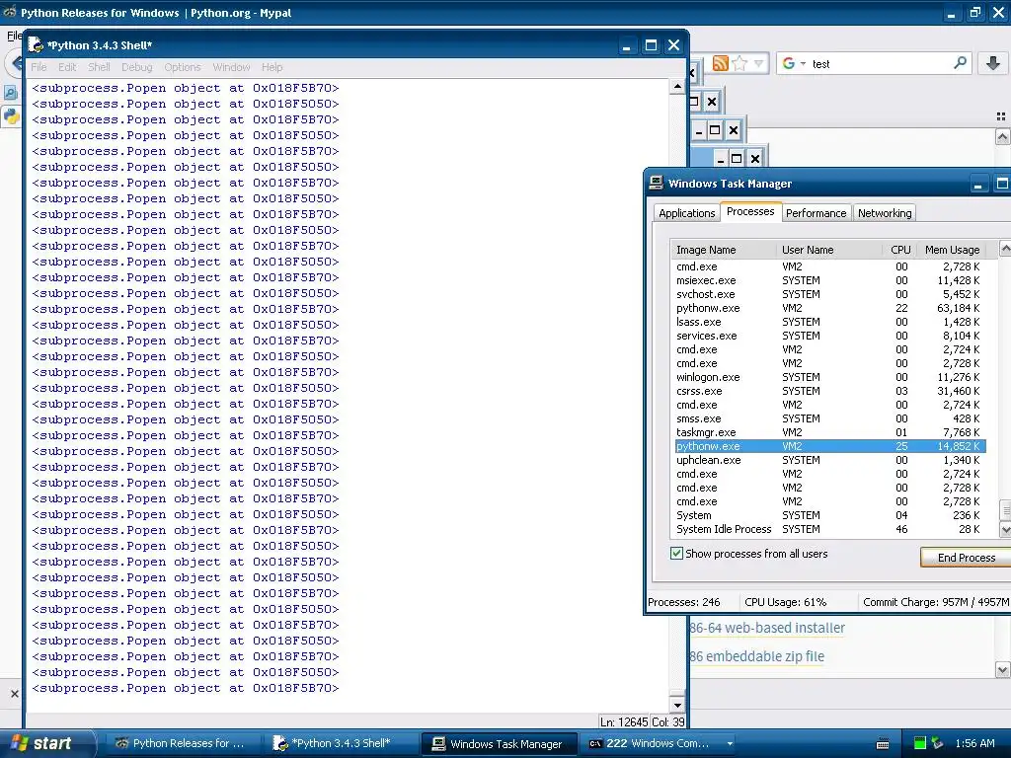Switch to Windows Task Manager taskbar button
This screenshot has height=758, width=1011.
pyautogui.click(x=499, y=744)
